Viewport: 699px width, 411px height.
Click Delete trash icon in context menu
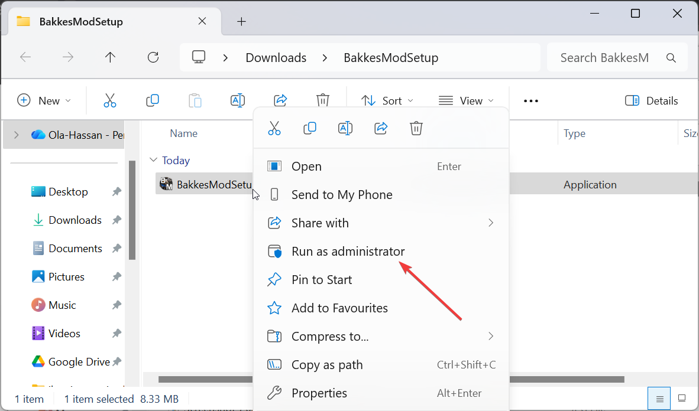[416, 128]
